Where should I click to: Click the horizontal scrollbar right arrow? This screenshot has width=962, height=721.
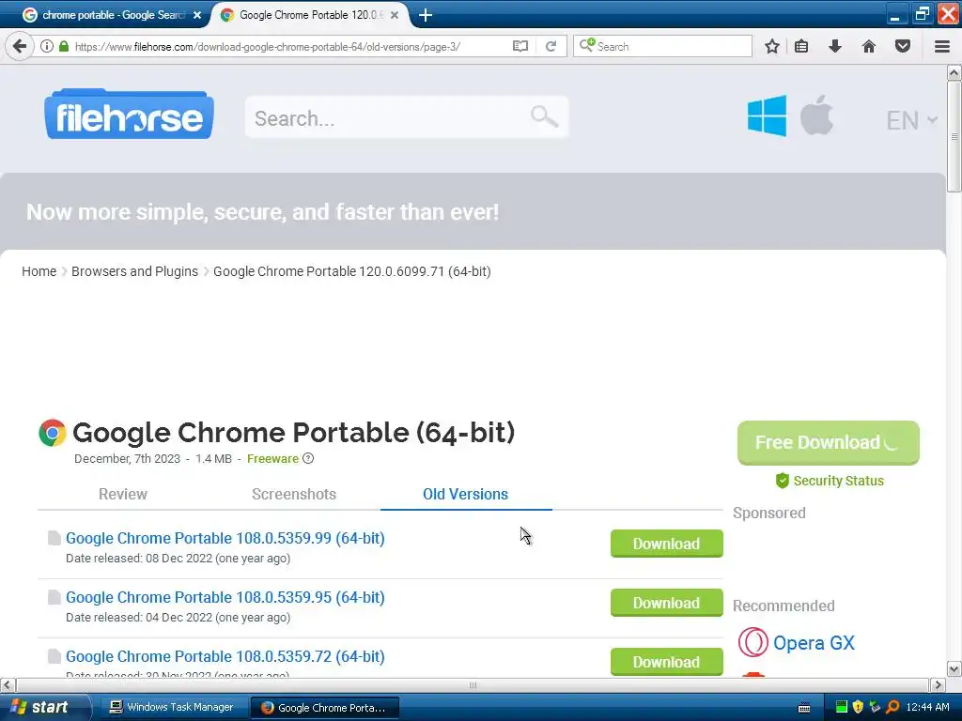938,684
